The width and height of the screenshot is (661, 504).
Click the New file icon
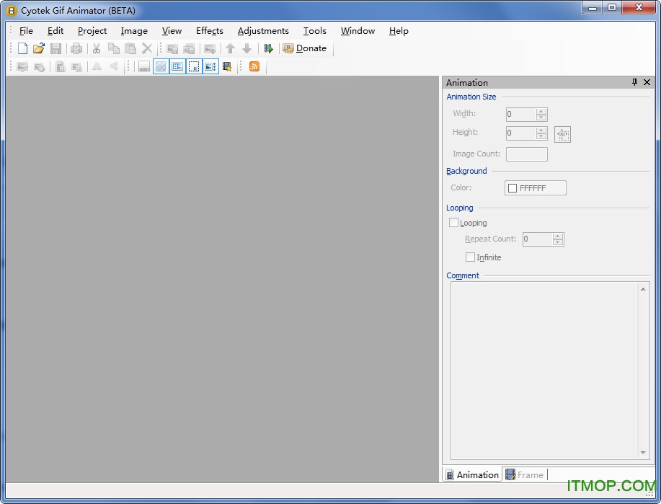pos(22,48)
